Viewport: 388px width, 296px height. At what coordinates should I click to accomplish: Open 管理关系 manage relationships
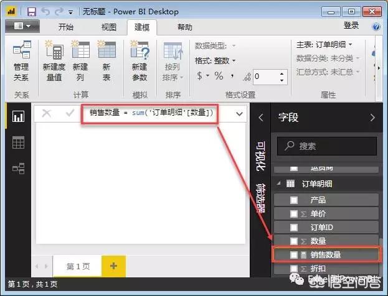click(x=21, y=61)
